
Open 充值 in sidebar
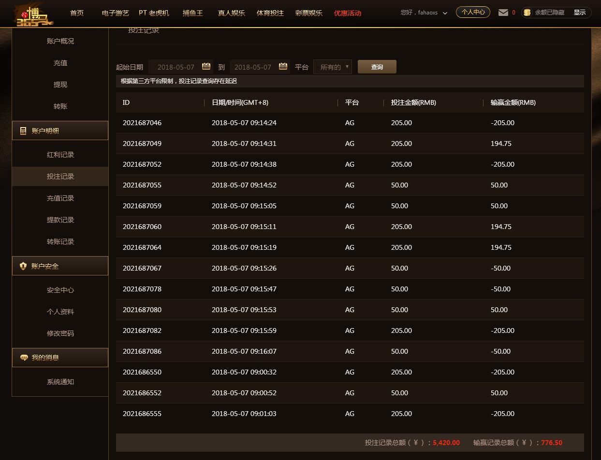pos(60,63)
